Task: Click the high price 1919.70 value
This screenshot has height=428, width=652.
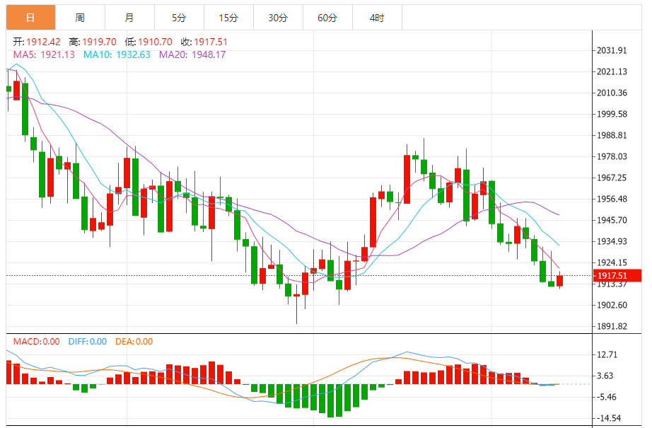Action: click(99, 42)
